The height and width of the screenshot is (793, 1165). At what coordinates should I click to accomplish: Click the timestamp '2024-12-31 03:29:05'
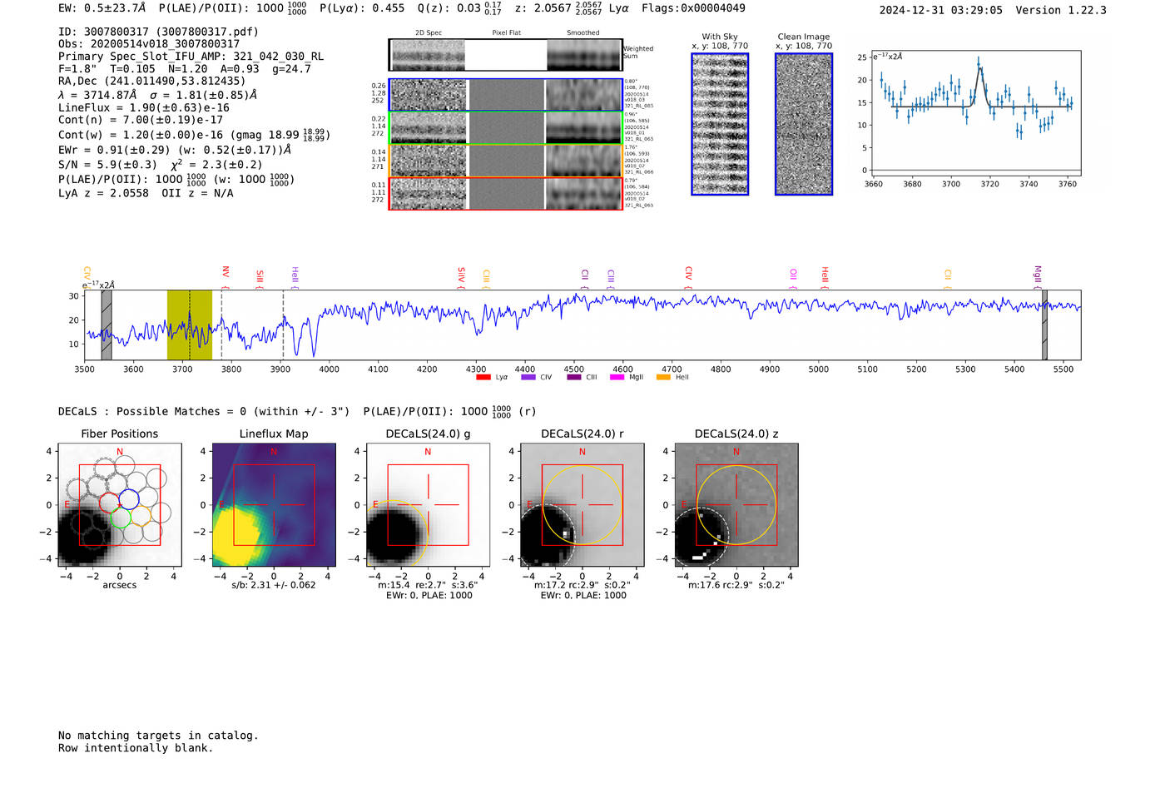940,10
